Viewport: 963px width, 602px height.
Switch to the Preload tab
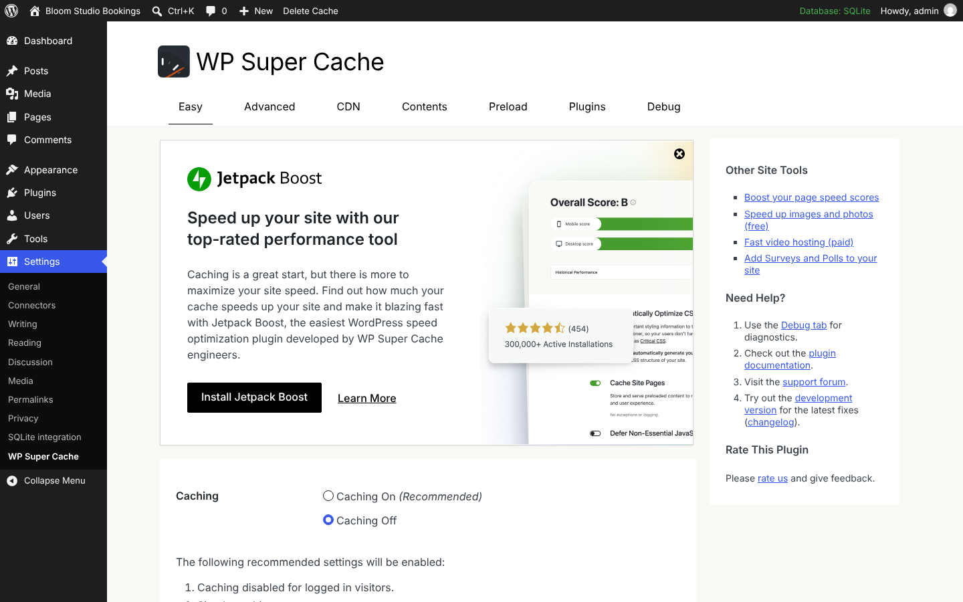[508, 107]
